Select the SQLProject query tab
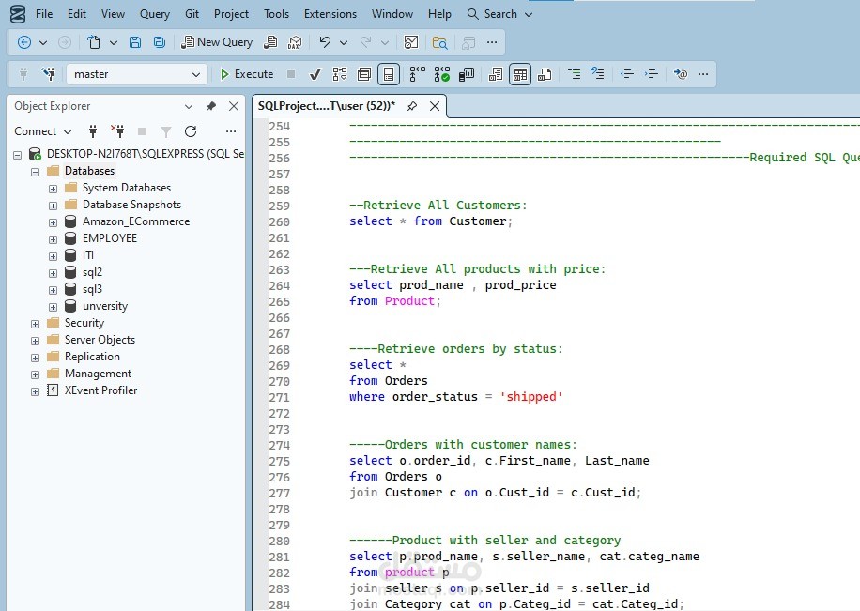Viewport: 860px width, 611px height. (326, 106)
